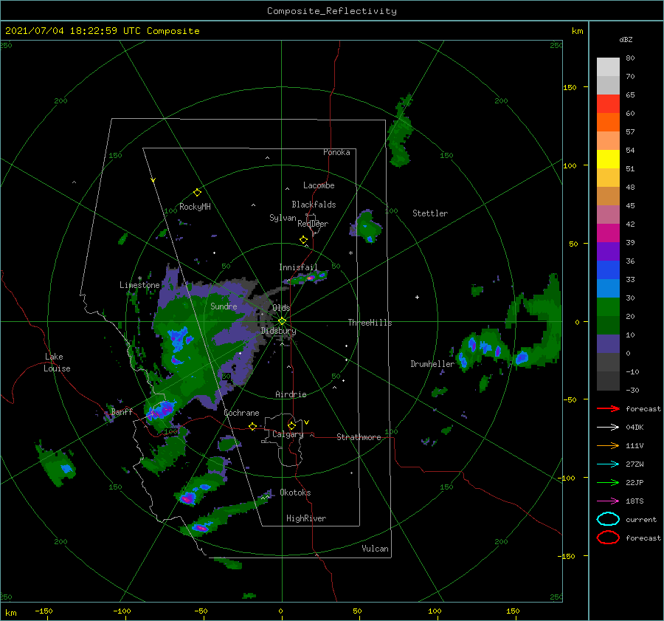
Task: Click the yellow diamond marker over Calgary
Action: 291,425
